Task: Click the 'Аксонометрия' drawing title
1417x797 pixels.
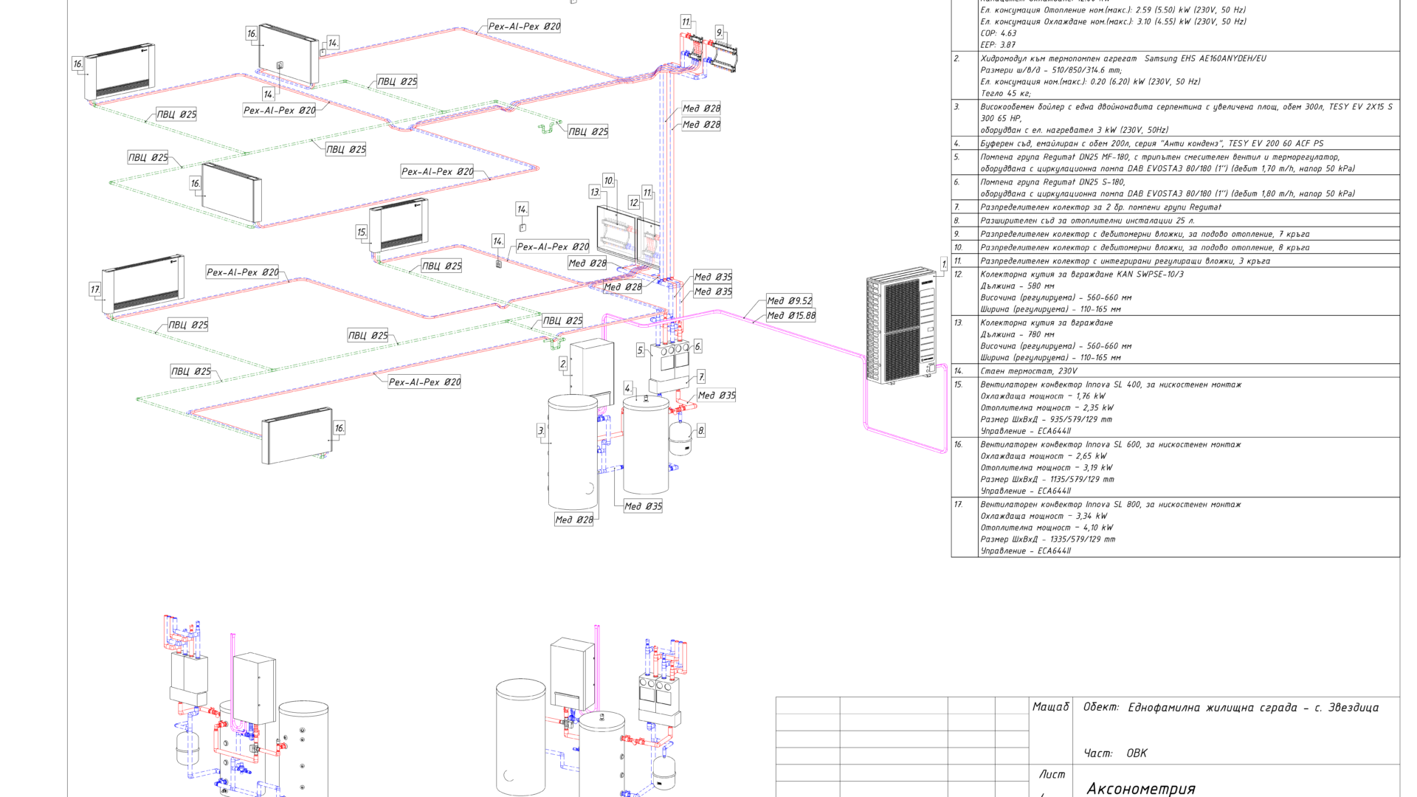Action: coord(1141,788)
